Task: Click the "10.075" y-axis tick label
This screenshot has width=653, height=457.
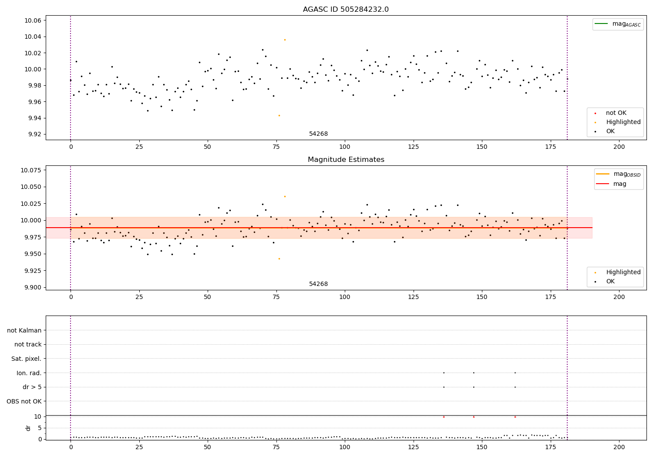Action: tap(31, 170)
